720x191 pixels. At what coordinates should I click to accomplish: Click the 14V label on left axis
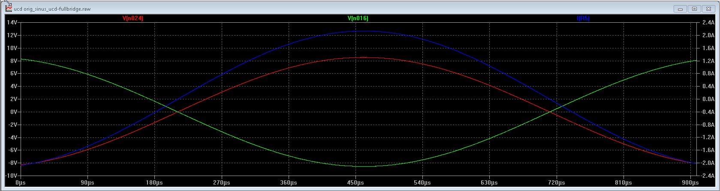[12, 22]
